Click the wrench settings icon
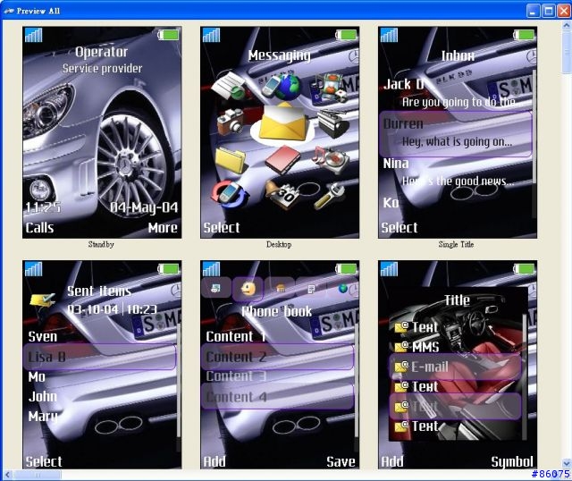The width and height of the screenshot is (572, 481). 329,196
